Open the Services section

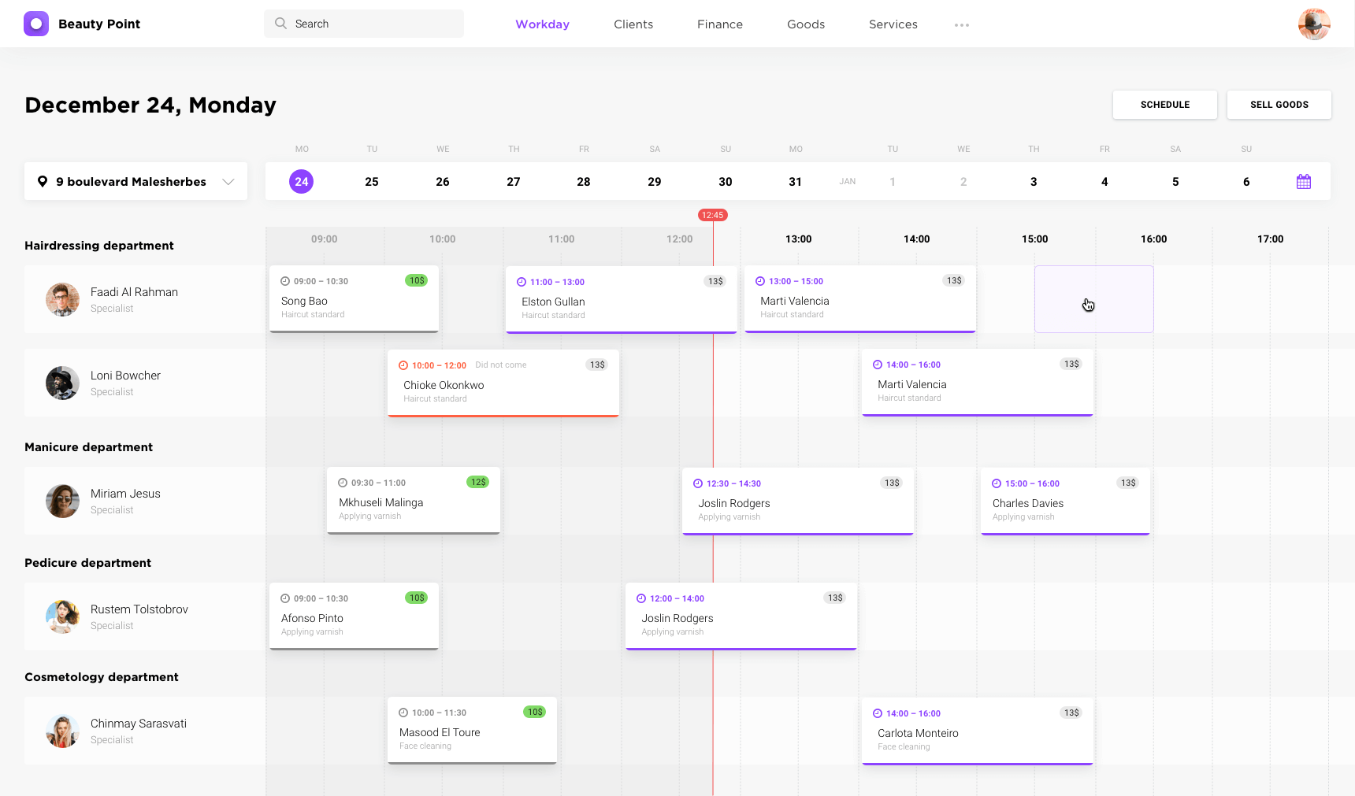[893, 24]
